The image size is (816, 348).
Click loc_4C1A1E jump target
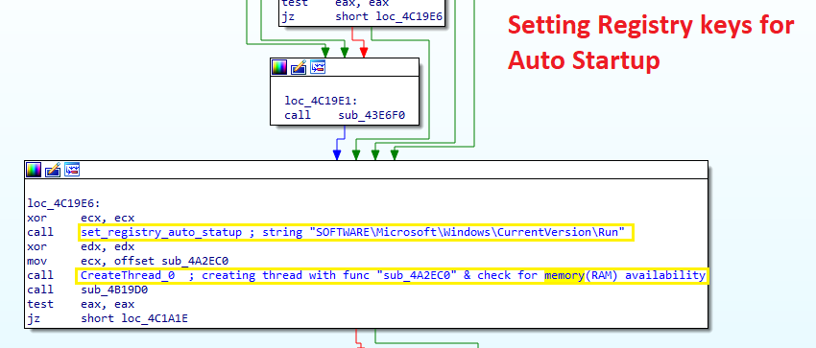click(x=155, y=318)
